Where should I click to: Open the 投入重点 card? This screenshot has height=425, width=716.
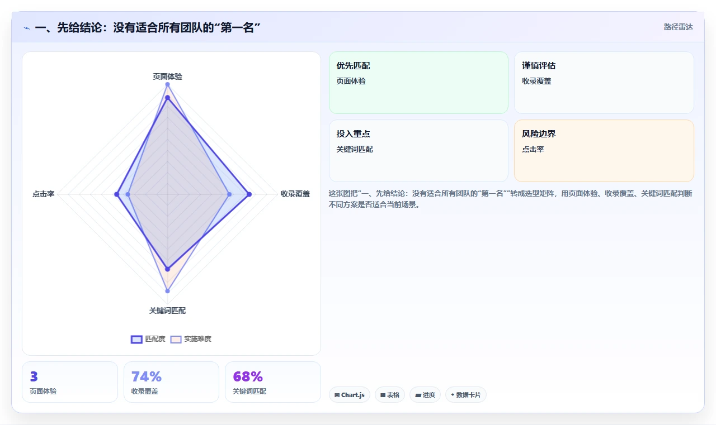click(418, 151)
